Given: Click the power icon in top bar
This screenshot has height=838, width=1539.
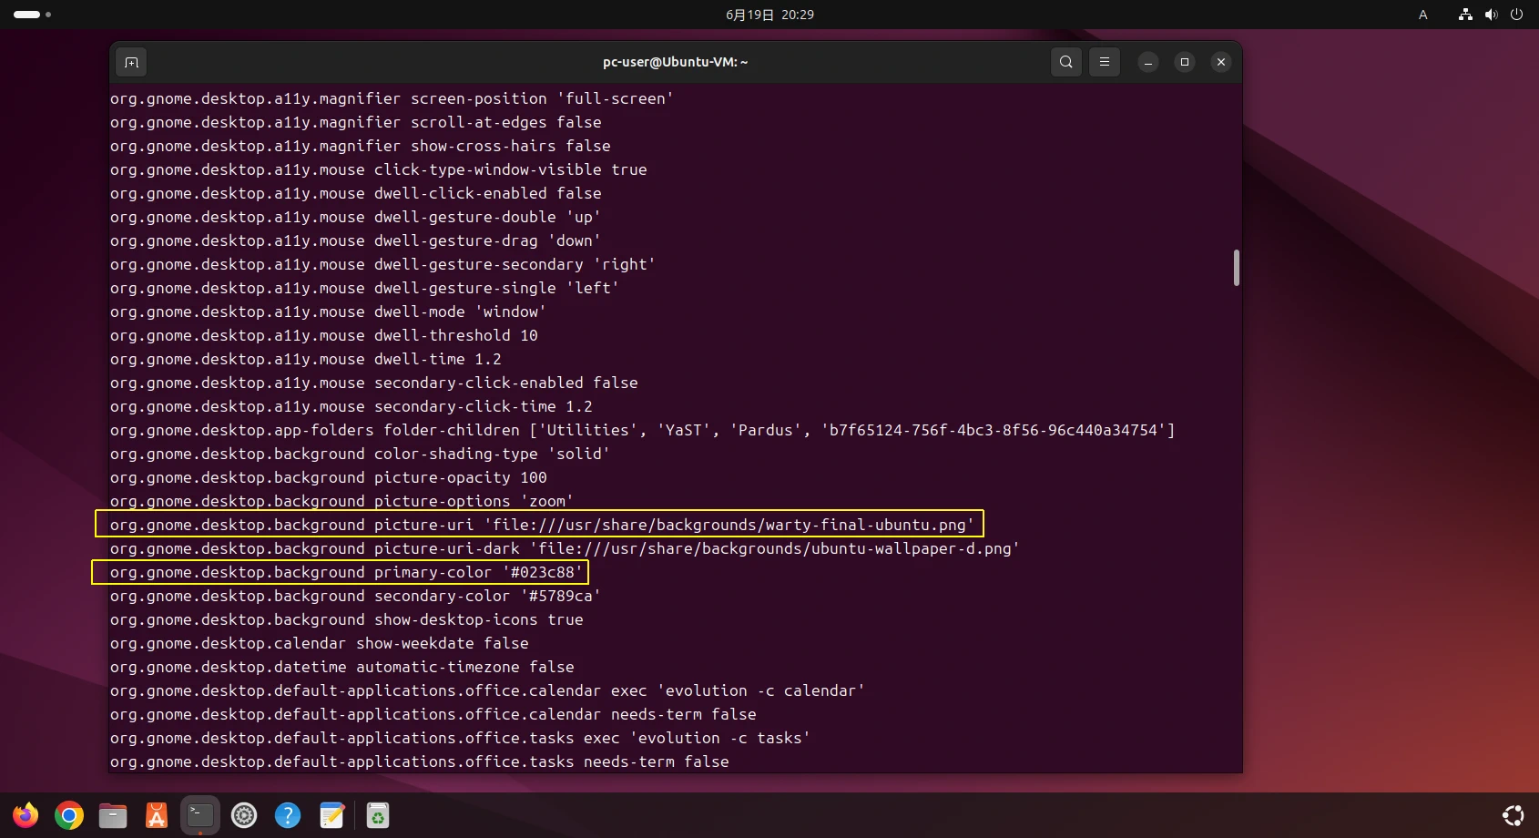Looking at the screenshot, I should click(x=1516, y=15).
